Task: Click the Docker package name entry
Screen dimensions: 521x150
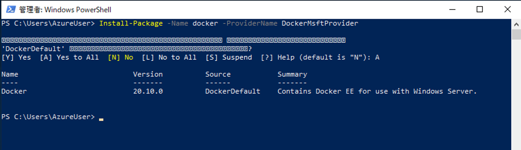Action: [x=14, y=91]
